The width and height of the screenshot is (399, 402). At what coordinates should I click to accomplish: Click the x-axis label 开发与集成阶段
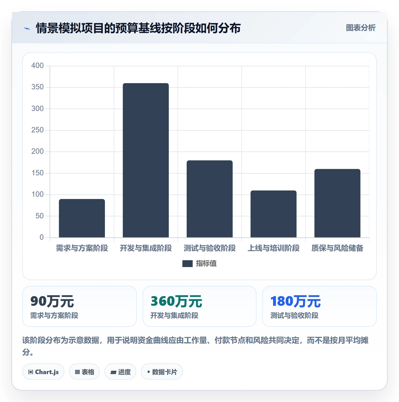(x=146, y=248)
